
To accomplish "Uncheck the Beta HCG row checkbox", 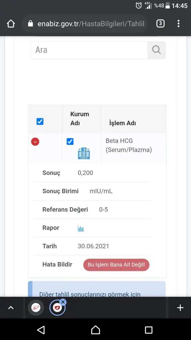I will [x=70, y=141].
